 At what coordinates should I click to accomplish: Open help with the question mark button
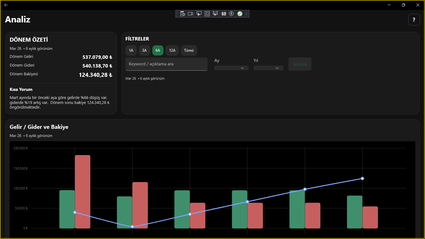414,20
